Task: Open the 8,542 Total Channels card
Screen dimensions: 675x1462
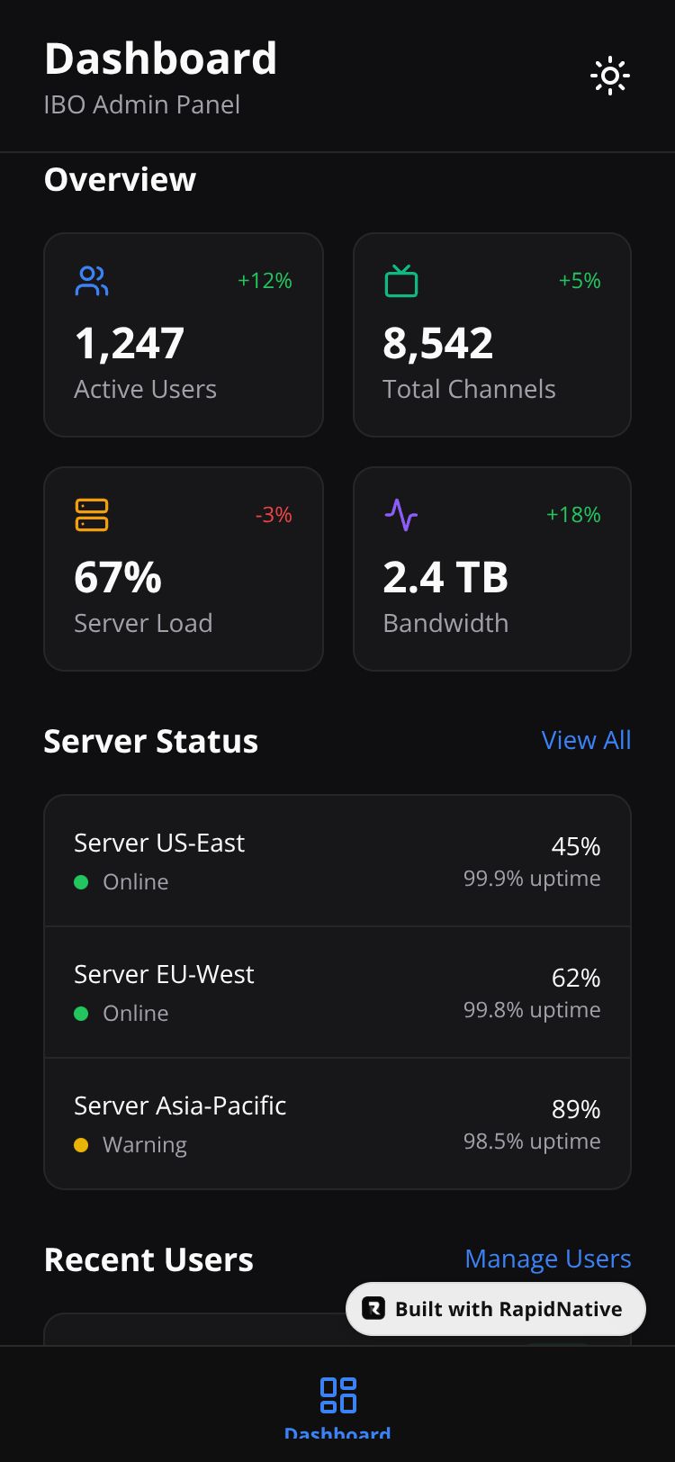Action: [x=492, y=335]
